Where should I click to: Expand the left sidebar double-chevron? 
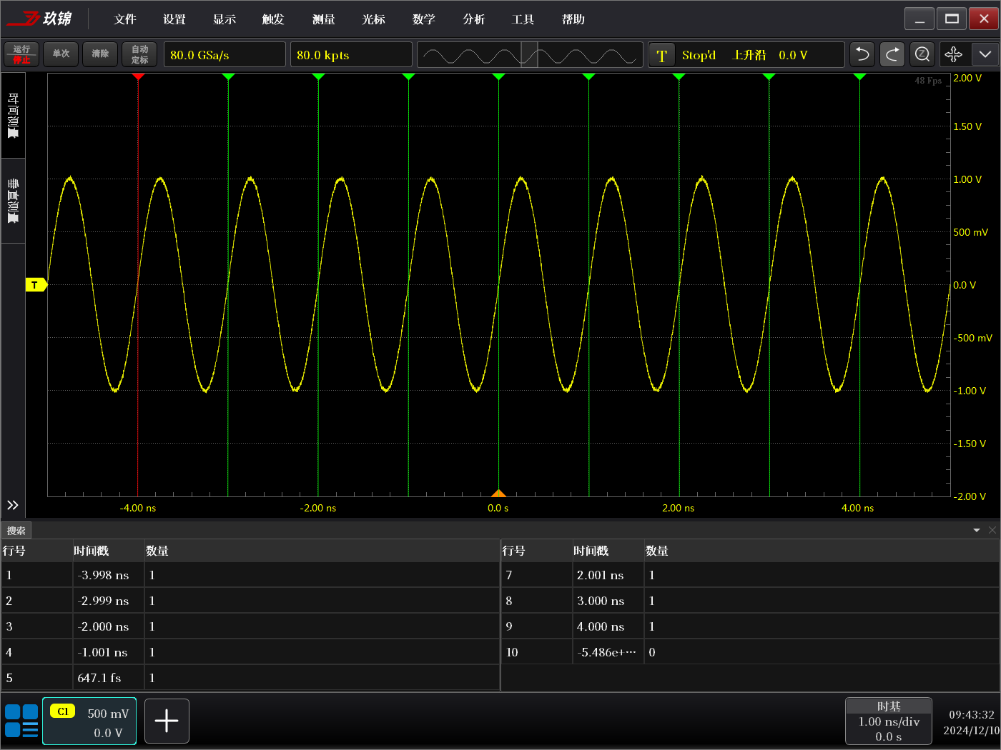coord(13,505)
